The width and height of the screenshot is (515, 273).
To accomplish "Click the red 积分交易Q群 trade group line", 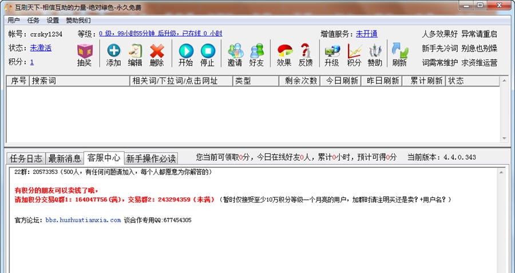I will [x=114, y=199].
